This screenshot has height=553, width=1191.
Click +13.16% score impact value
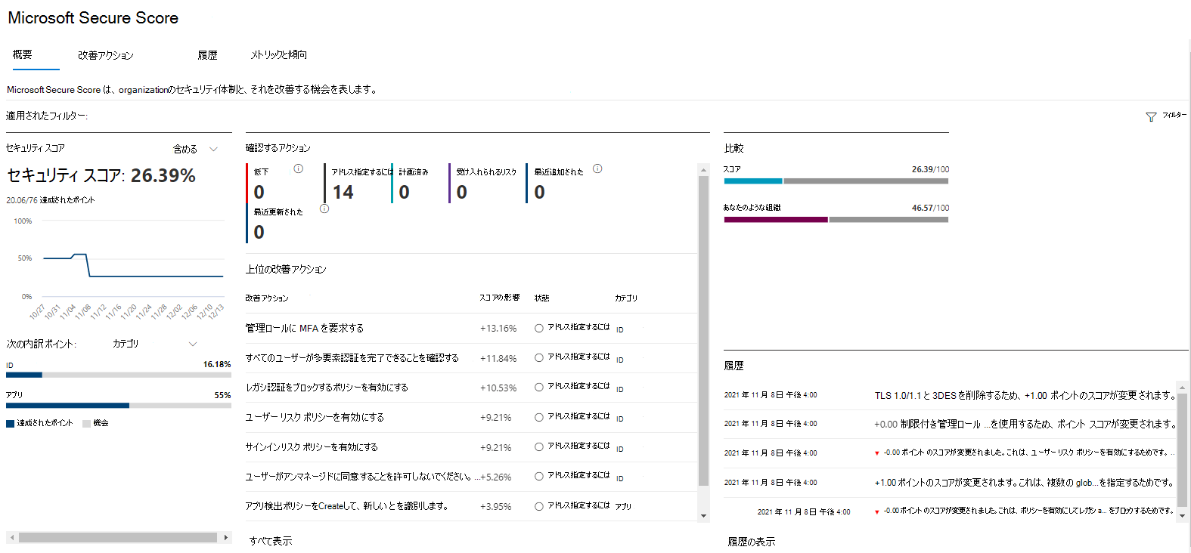point(498,329)
